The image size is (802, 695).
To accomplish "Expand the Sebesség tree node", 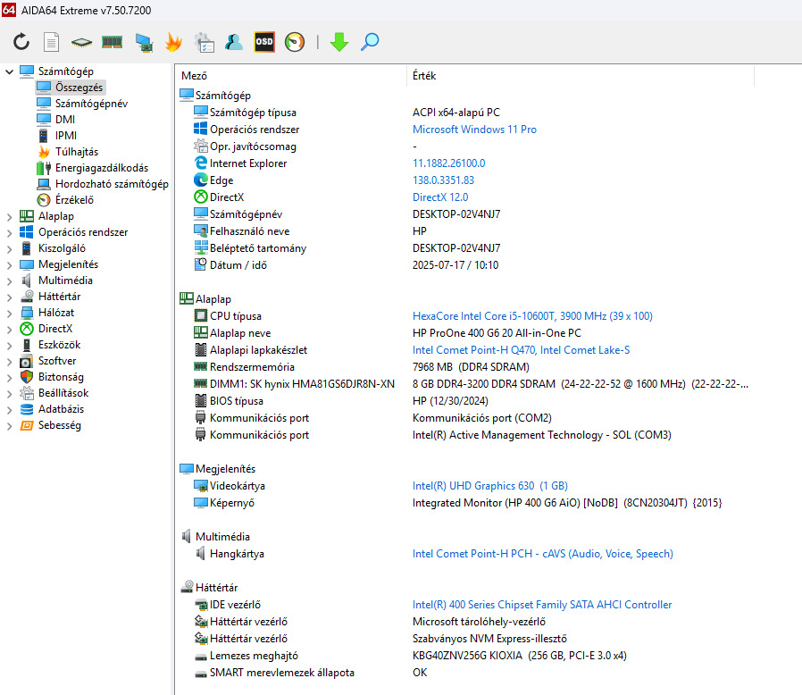I will tap(9, 426).
